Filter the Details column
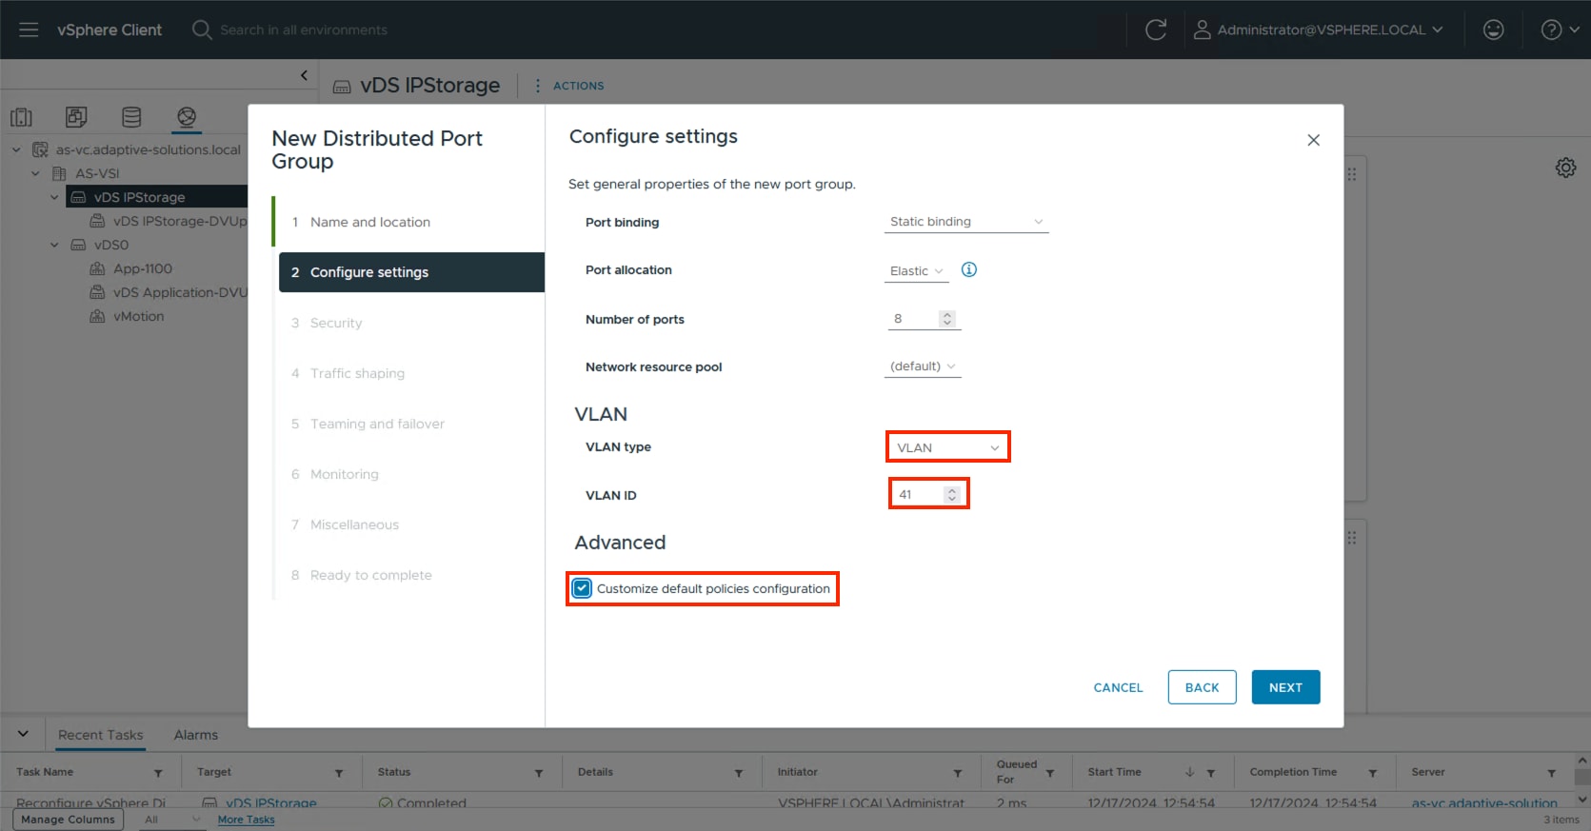Screen dimensions: 1591x831 [x=739, y=773]
